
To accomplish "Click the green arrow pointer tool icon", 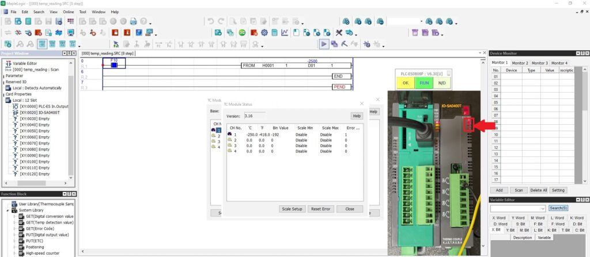I will [116, 44].
